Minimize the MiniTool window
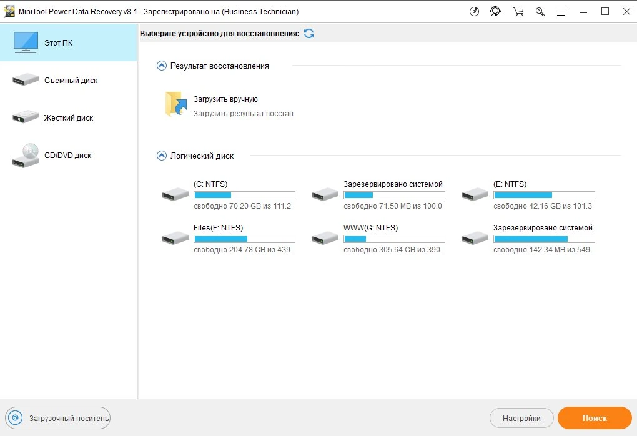Screen dimensions: 637x436 583,12
